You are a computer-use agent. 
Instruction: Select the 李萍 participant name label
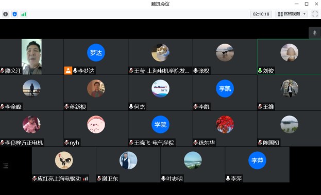[236, 179]
